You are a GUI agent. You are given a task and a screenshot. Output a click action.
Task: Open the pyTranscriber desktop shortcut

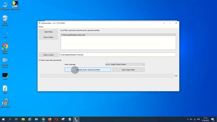pos(15,5)
